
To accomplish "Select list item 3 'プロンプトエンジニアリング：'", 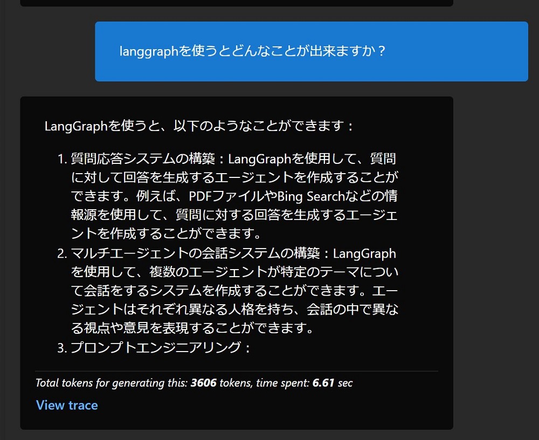I will click(x=161, y=347).
